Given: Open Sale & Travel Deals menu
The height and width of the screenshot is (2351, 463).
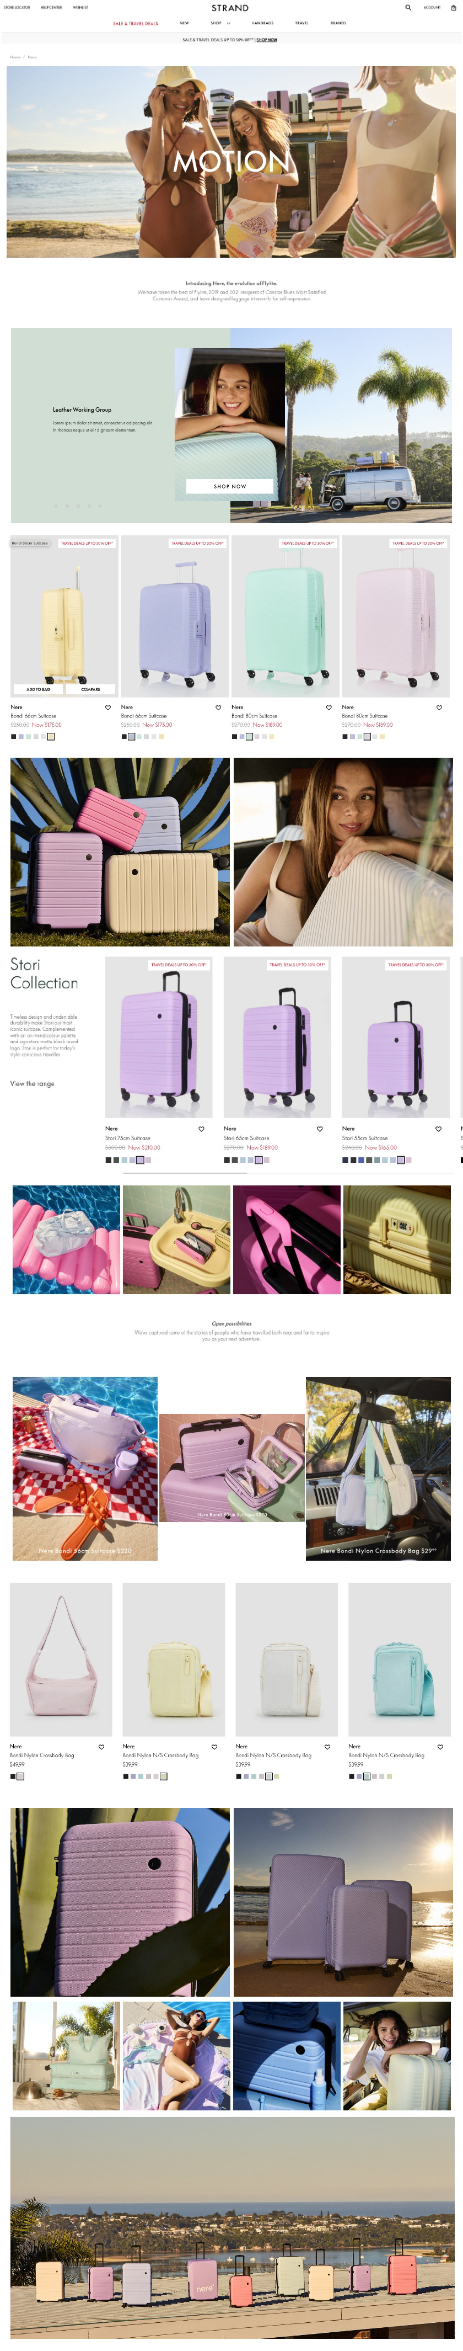Looking at the screenshot, I should click(x=135, y=23).
